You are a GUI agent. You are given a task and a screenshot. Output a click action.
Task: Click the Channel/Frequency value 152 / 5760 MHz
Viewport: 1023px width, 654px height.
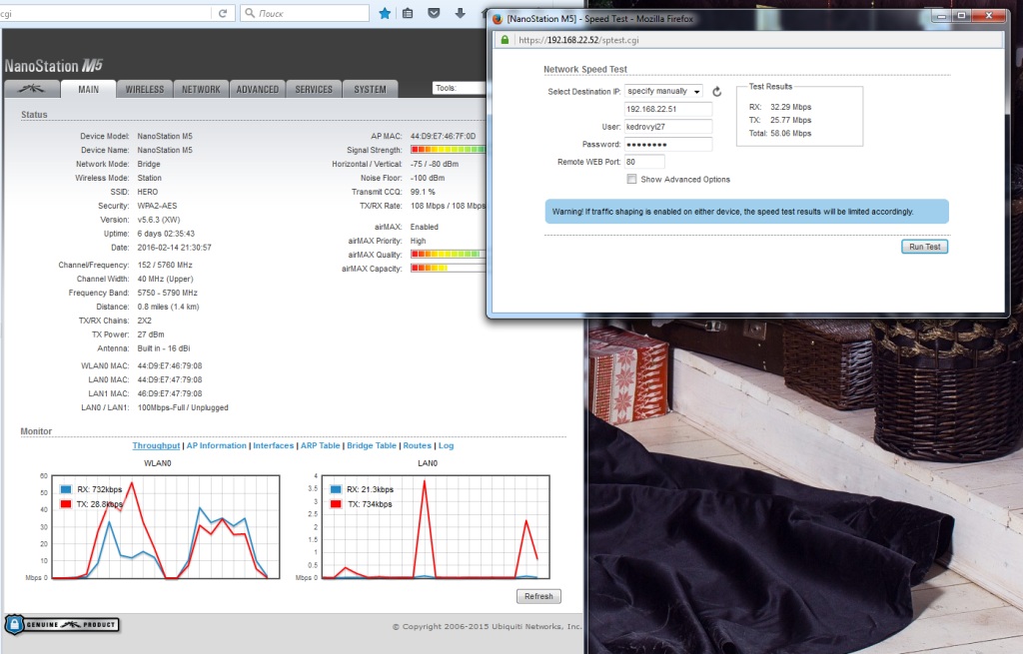tap(165, 265)
